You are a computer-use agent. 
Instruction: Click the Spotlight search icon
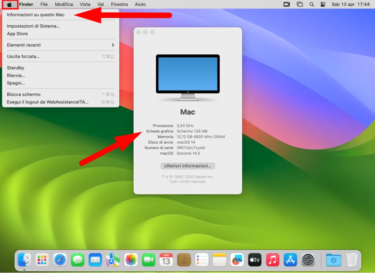click(x=312, y=4)
